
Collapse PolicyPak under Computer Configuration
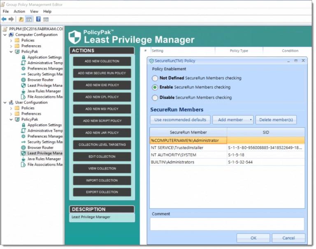tap(11, 51)
